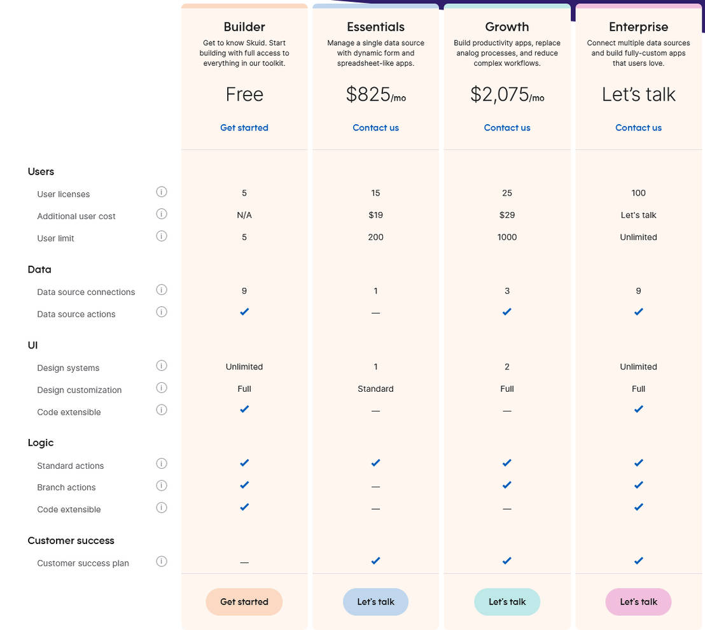Click the Additional user cost info icon
The width and height of the screenshot is (705, 630).
tap(162, 214)
